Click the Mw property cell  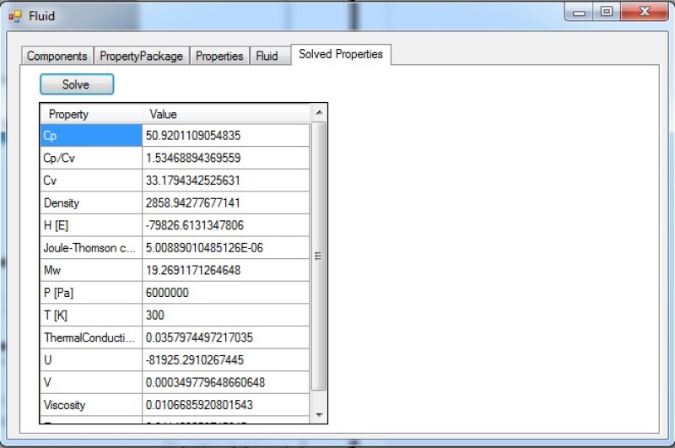coord(91,270)
